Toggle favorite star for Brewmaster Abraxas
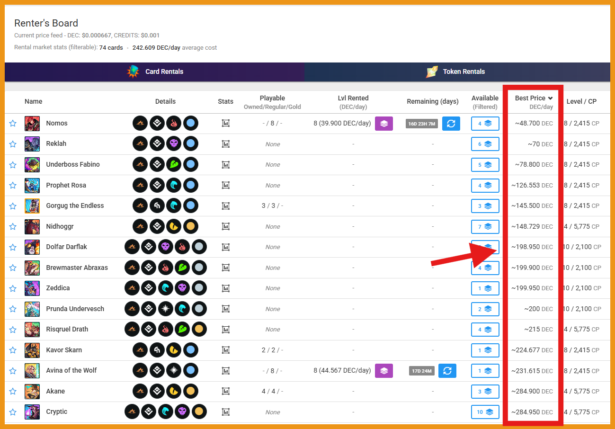Viewport: 615px width, 429px height. (13, 268)
